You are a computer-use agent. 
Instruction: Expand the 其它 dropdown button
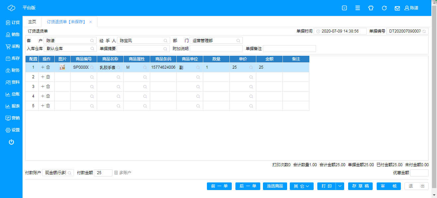tap(302, 186)
